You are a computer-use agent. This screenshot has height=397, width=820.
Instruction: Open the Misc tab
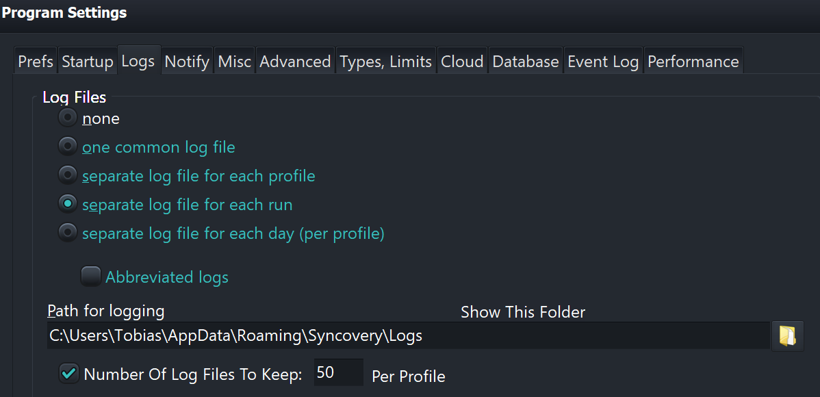pos(235,62)
